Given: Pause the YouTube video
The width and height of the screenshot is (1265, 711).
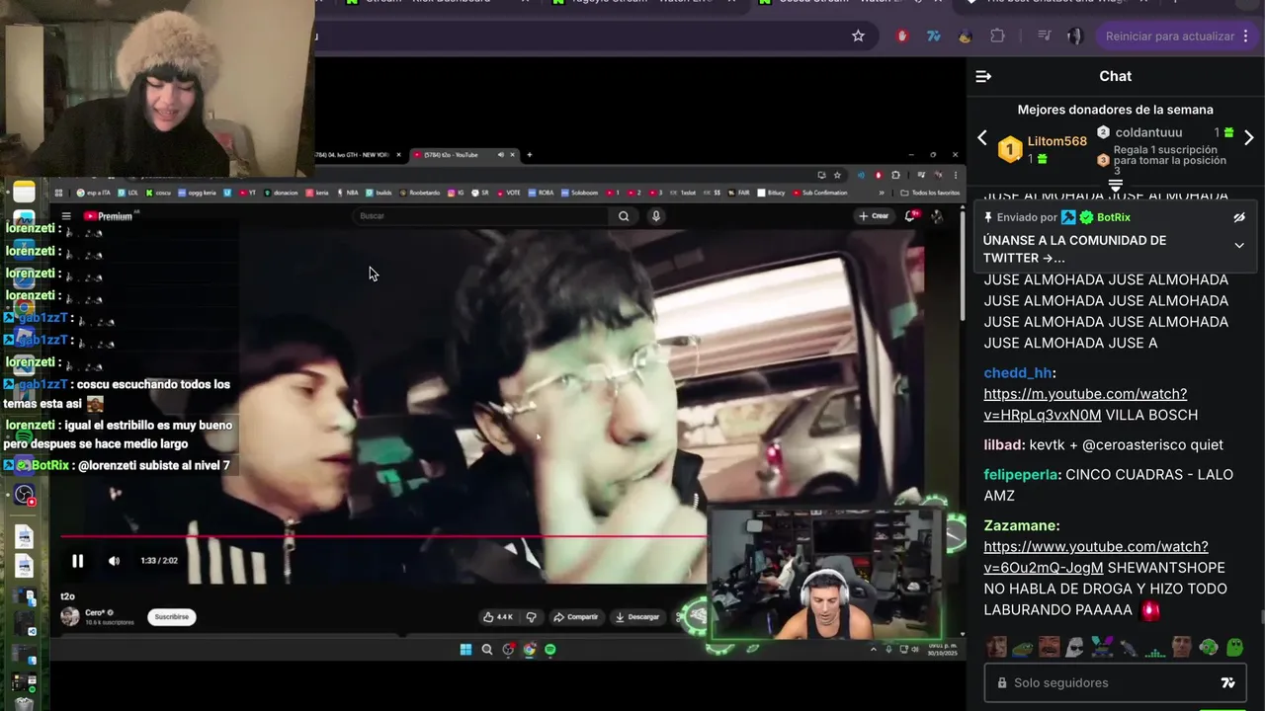Looking at the screenshot, I should 77,561.
